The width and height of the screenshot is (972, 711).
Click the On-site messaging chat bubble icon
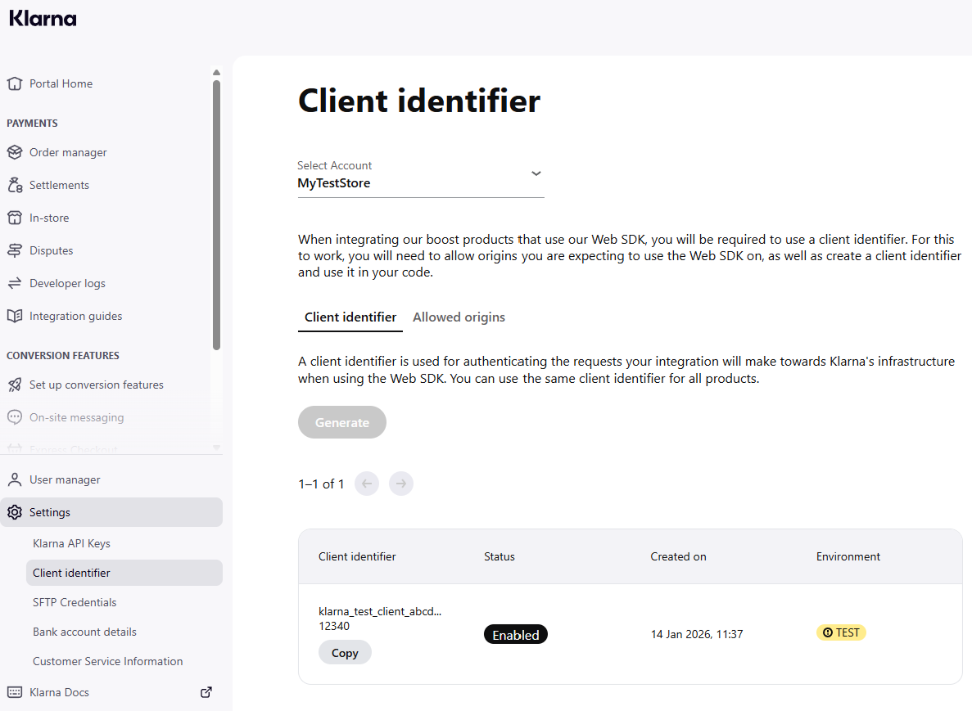(x=15, y=417)
